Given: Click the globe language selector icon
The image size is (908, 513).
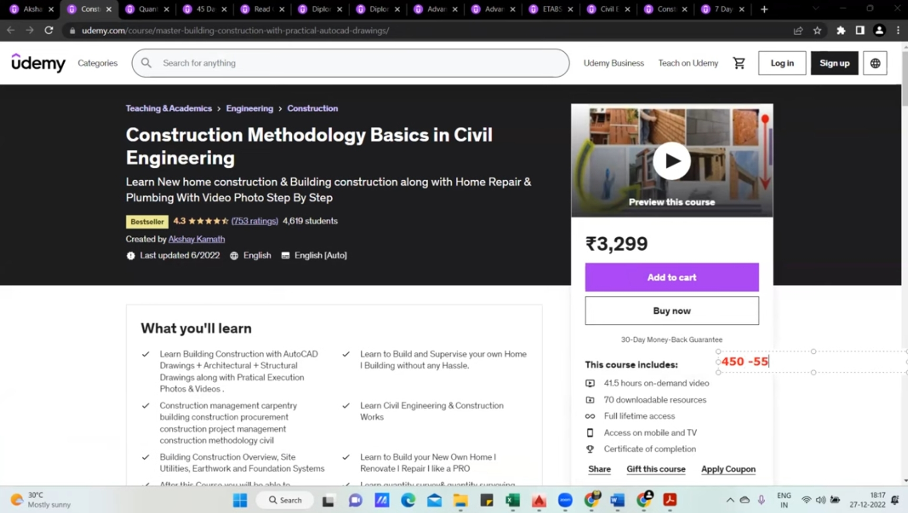Looking at the screenshot, I should (875, 63).
